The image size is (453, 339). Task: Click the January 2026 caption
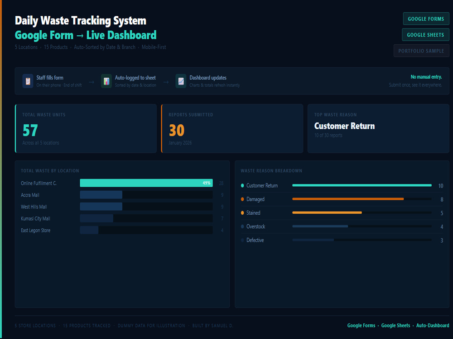[180, 143]
